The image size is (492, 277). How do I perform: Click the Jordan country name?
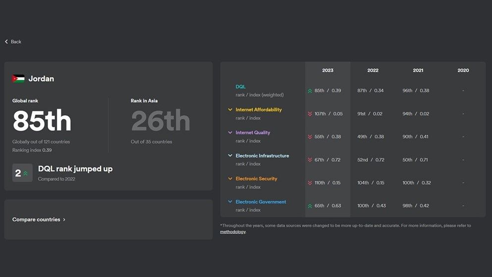coord(41,79)
